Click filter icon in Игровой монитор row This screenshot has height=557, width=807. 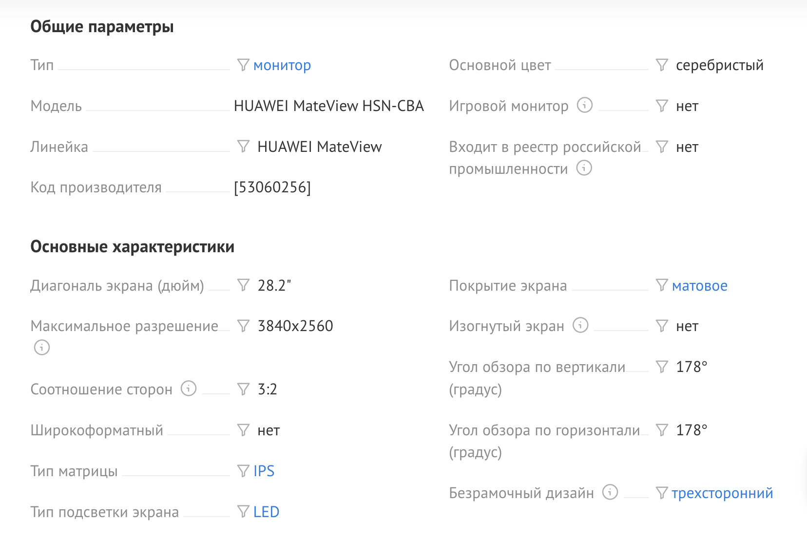click(662, 106)
